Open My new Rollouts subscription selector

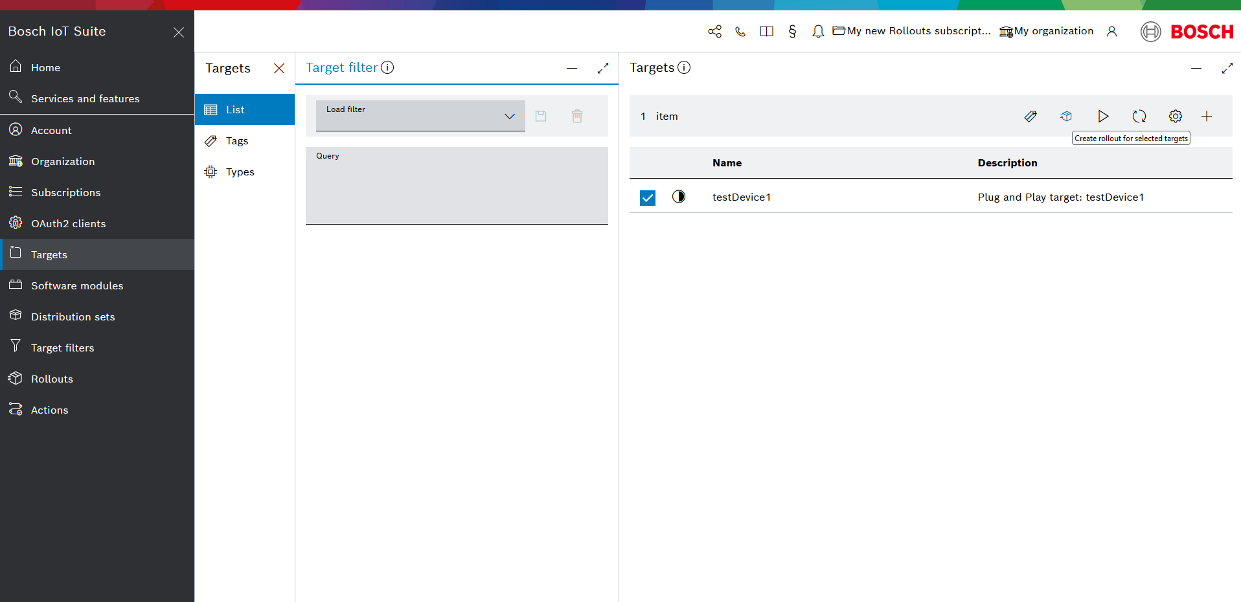click(911, 31)
